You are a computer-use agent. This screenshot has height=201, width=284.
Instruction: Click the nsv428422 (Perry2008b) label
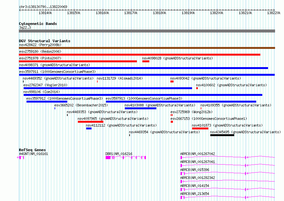pos(40,45)
